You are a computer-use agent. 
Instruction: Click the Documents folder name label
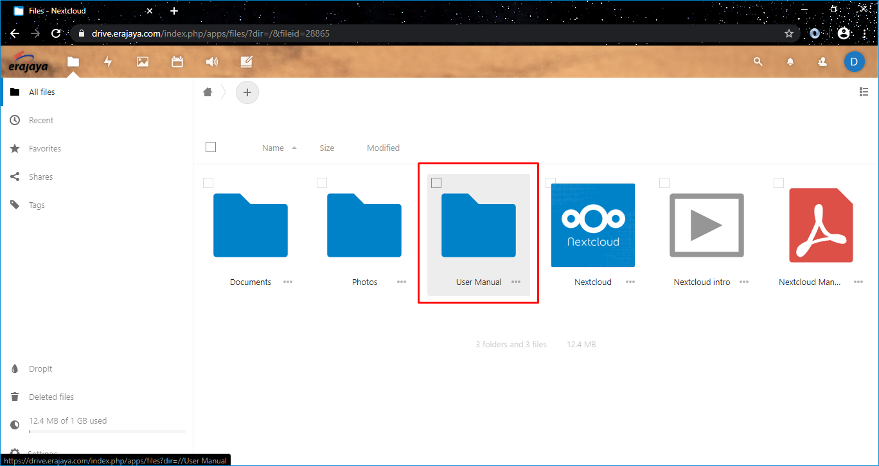tap(251, 282)
